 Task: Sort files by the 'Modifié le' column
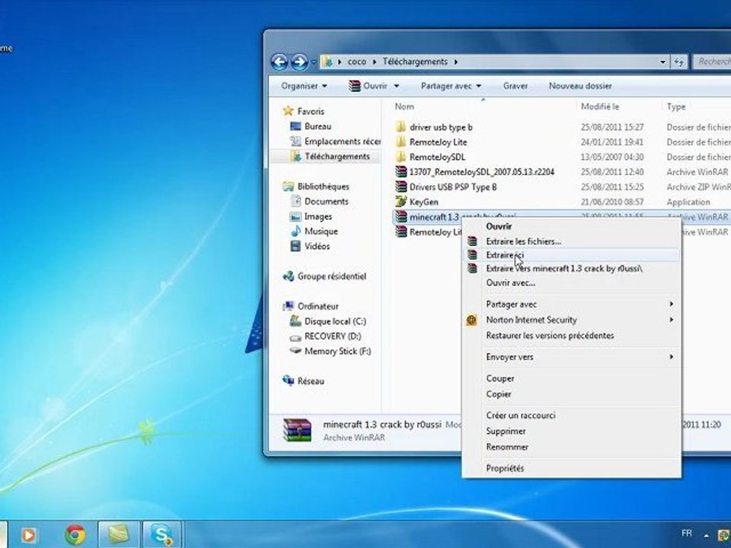point(600,107)
